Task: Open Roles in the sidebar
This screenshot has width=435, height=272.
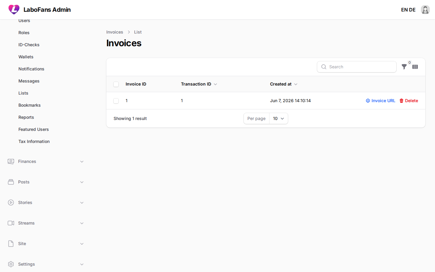Action: coord(24,33)
